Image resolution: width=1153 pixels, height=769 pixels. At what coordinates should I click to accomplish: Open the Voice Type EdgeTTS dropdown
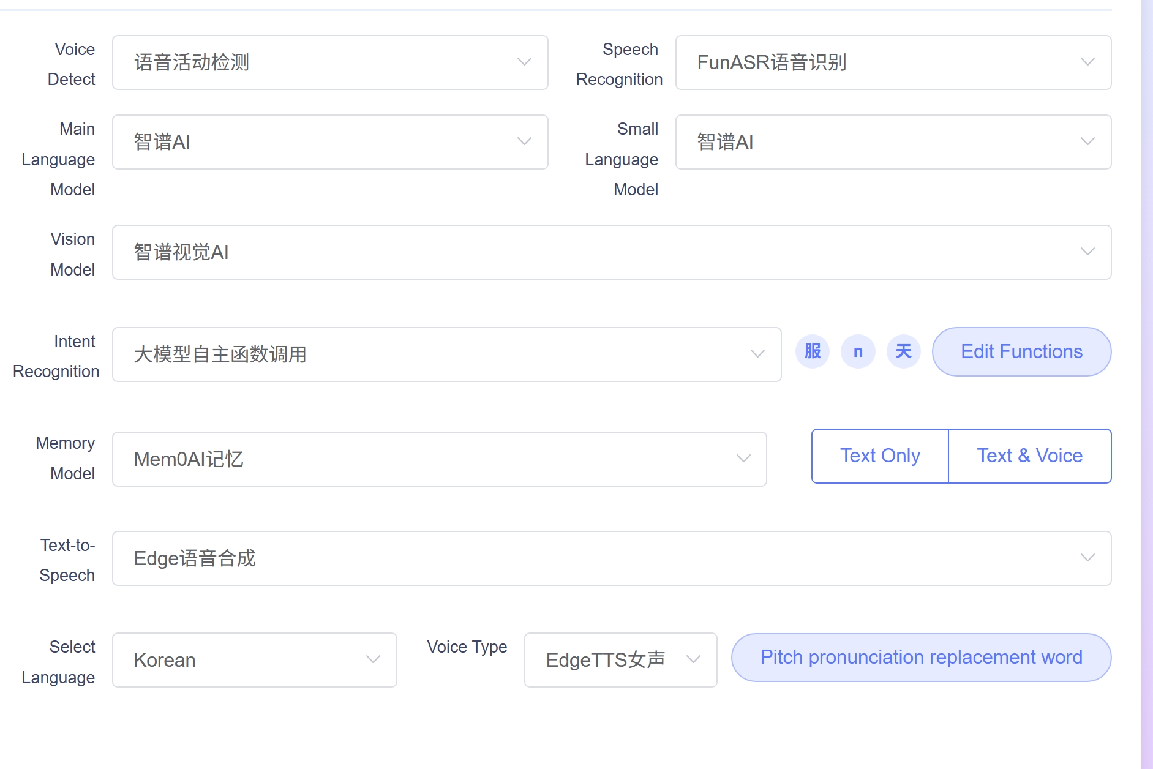tap(621, 660)
